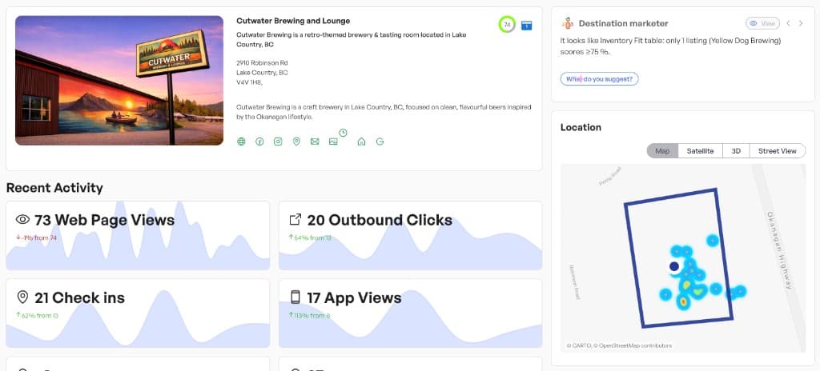The height and width of the screenshot is (371, 820).
Task: Click the pin icon on Check ins
Action: 22,297
